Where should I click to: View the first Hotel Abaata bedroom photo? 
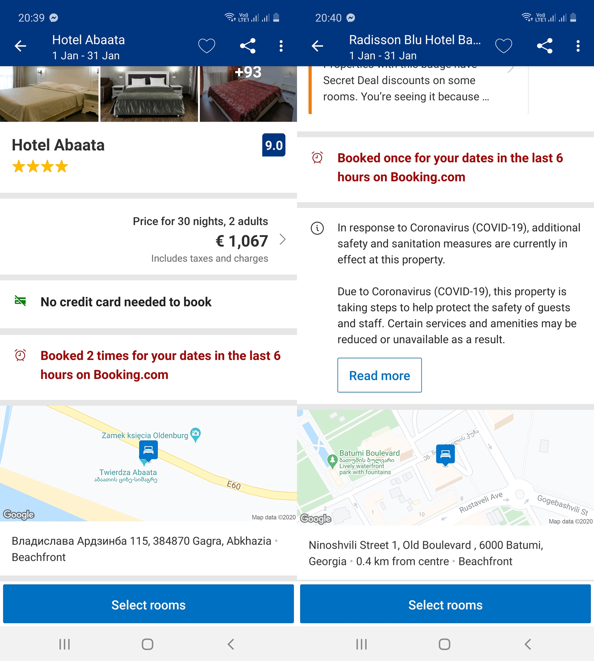(x=49, y=93)
